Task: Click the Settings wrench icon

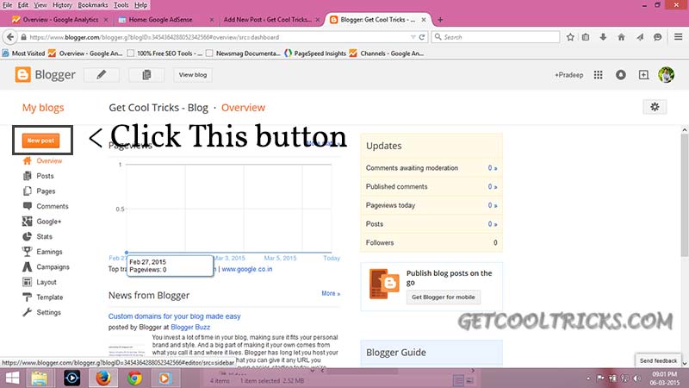Action: pos(28,312)
